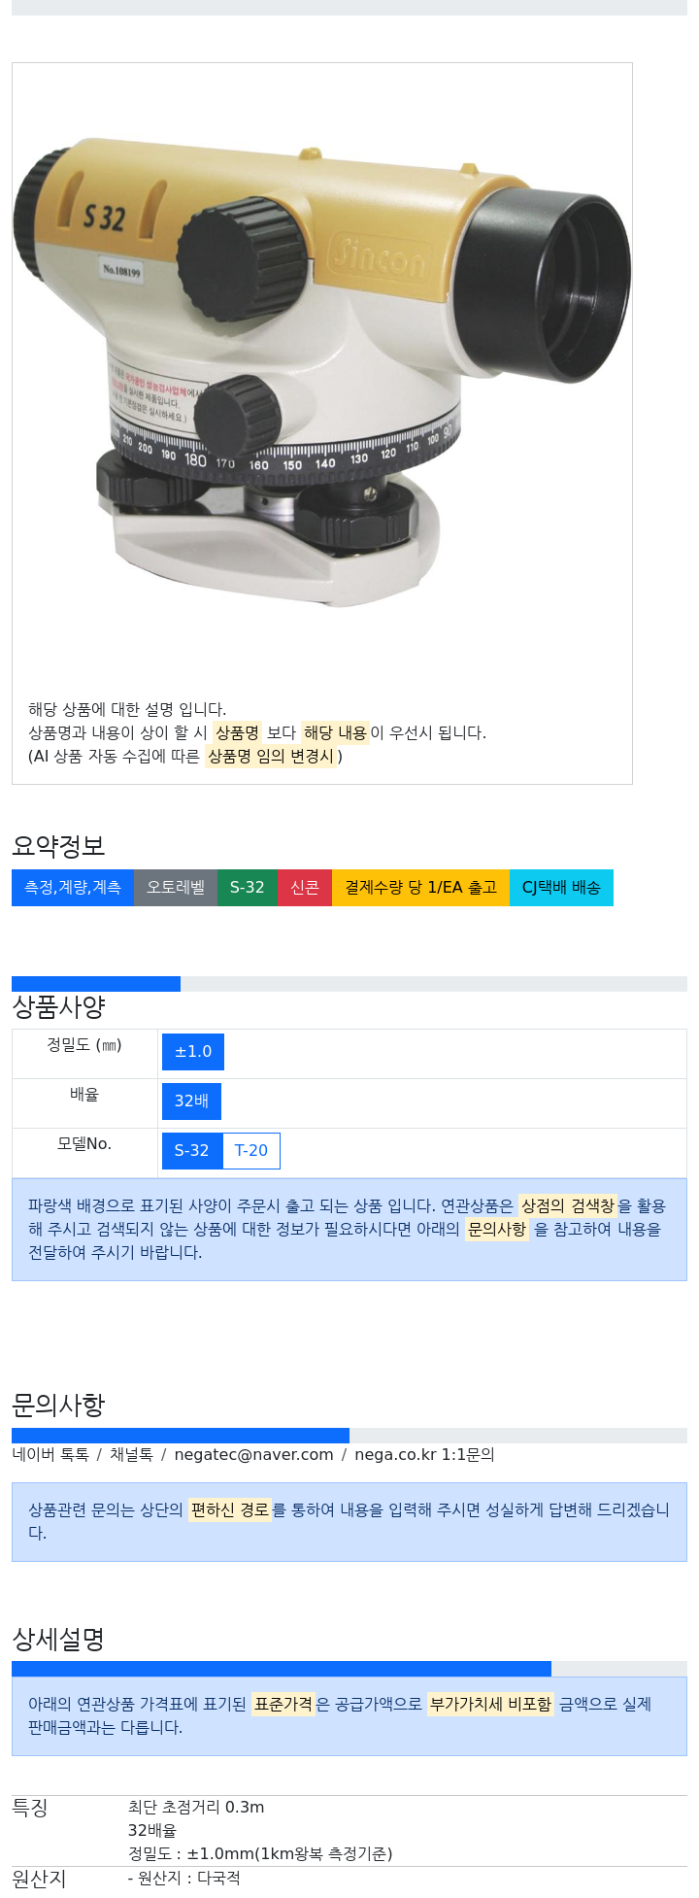Switch the model to T-20

pos(251,1151)
